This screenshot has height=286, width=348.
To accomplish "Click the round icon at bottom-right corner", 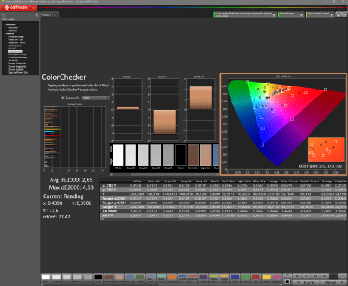I will (343, 276).
